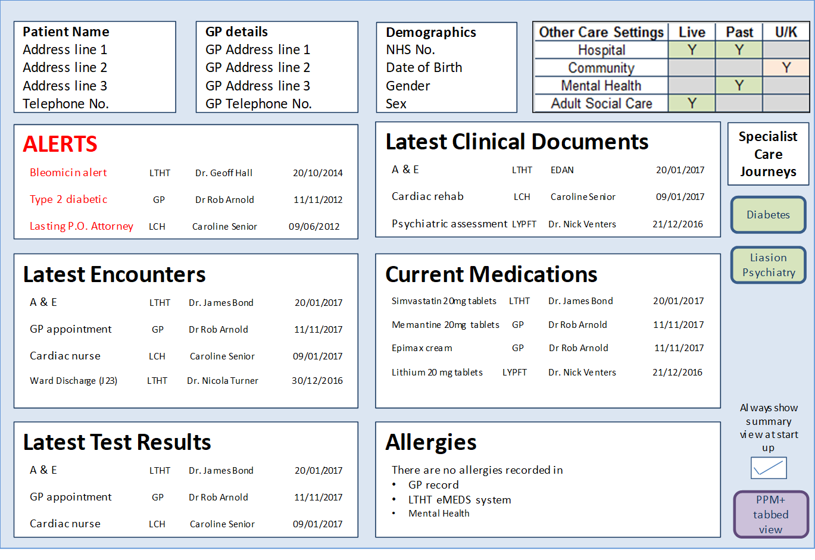Open the Diabetes care journey
Image resolution: width=815 pixels, height=560 pixels.
(x=768, y=215)
